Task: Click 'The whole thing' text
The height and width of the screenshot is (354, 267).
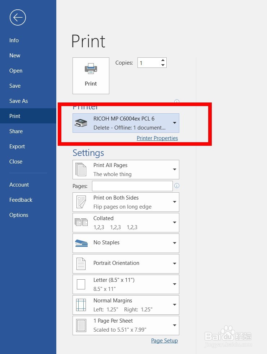Action: pyautogui.click(x=113, y=174)
